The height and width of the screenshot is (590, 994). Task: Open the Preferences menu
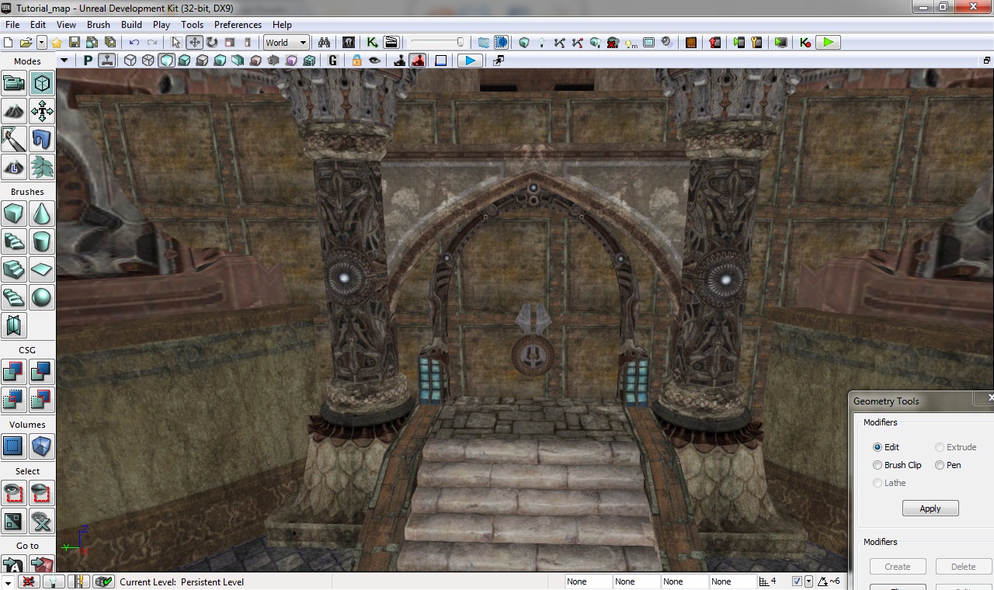pos(238,25)
